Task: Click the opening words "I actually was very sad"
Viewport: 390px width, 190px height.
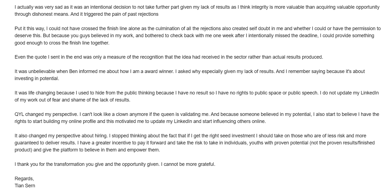Action: click(x=39, y=7)
